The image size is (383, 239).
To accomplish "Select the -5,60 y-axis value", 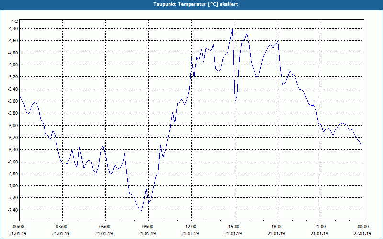I will click(x=12, y=101).
